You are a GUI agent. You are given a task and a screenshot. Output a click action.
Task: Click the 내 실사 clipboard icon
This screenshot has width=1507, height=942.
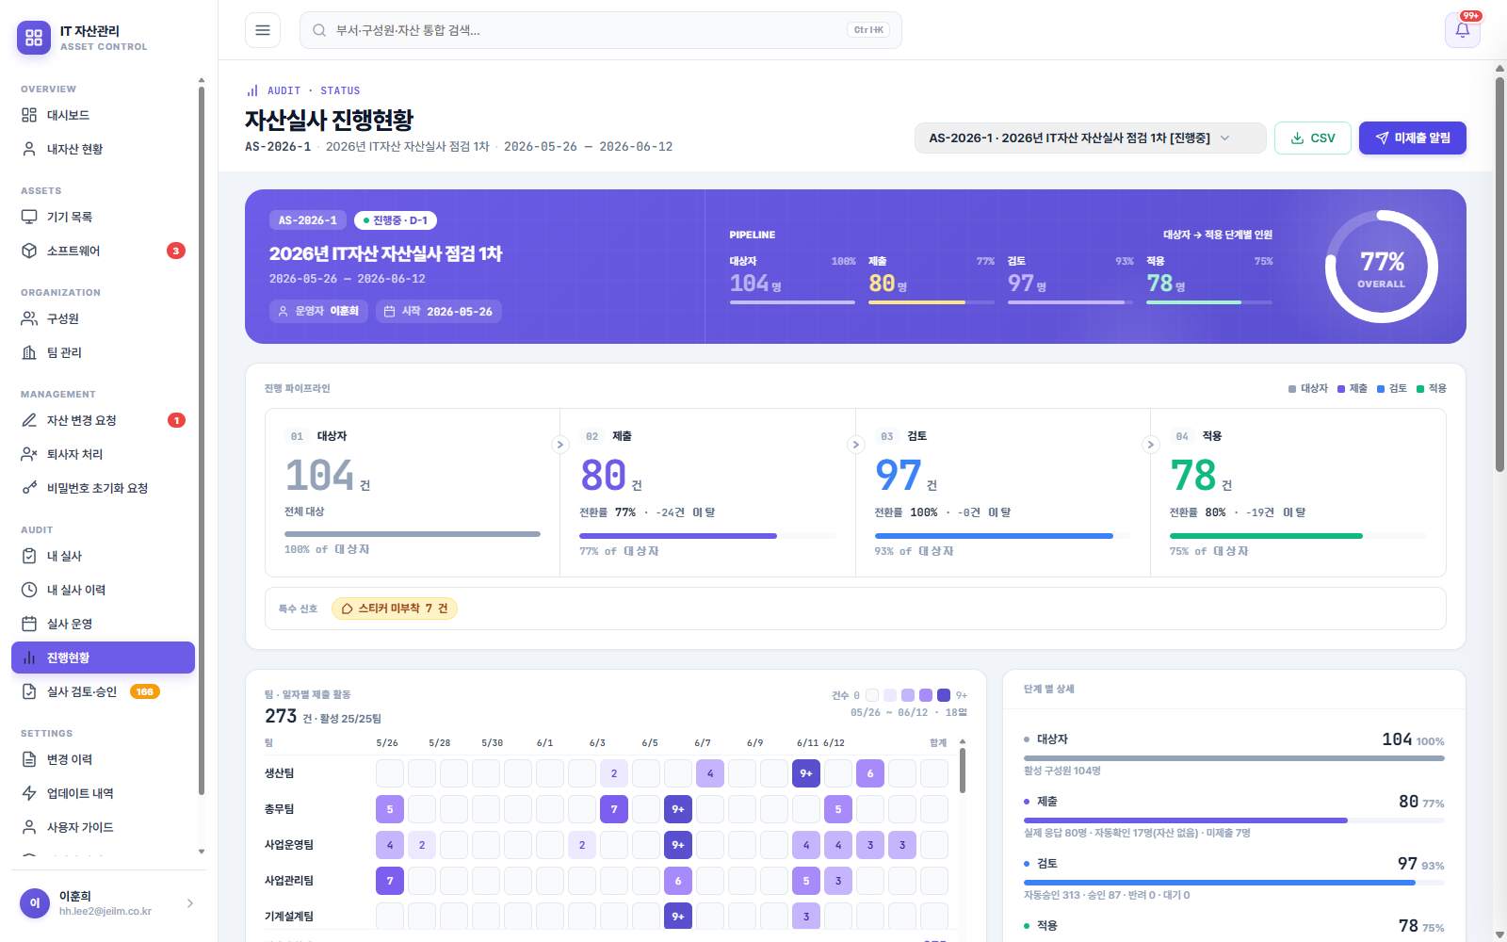tap(29, 556)
